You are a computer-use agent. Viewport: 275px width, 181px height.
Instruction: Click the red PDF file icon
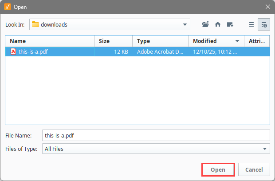coord(13,51)
